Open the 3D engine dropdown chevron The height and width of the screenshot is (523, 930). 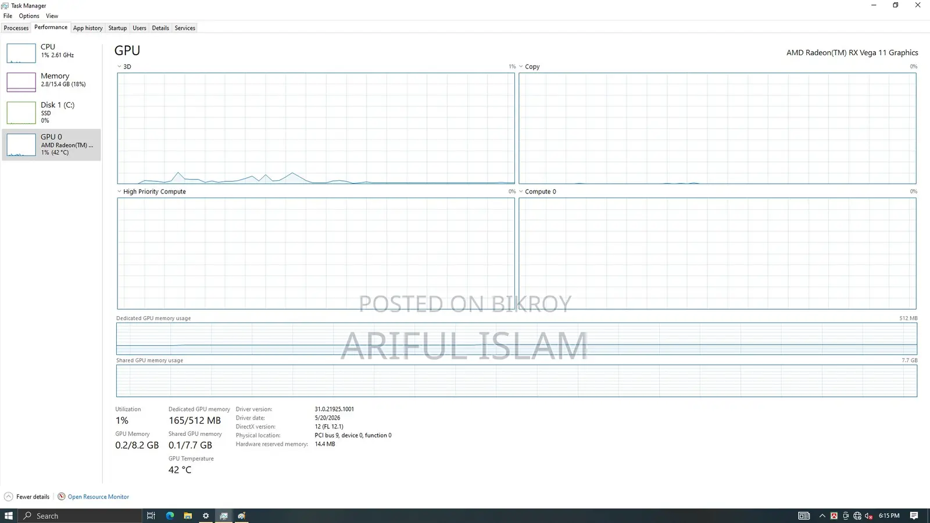pos(119,67)
